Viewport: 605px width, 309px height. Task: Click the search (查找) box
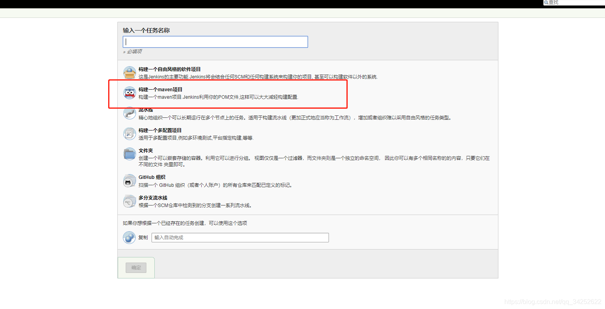tap(574, 2)
